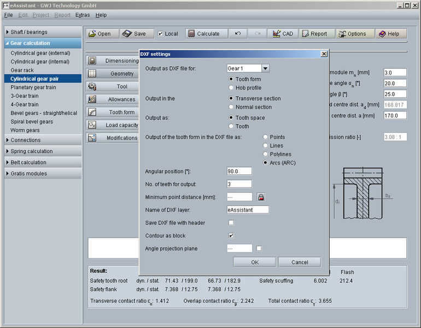Select the Hob profile radio button
This screenshot has width=421, height=328.
point(231,87)
